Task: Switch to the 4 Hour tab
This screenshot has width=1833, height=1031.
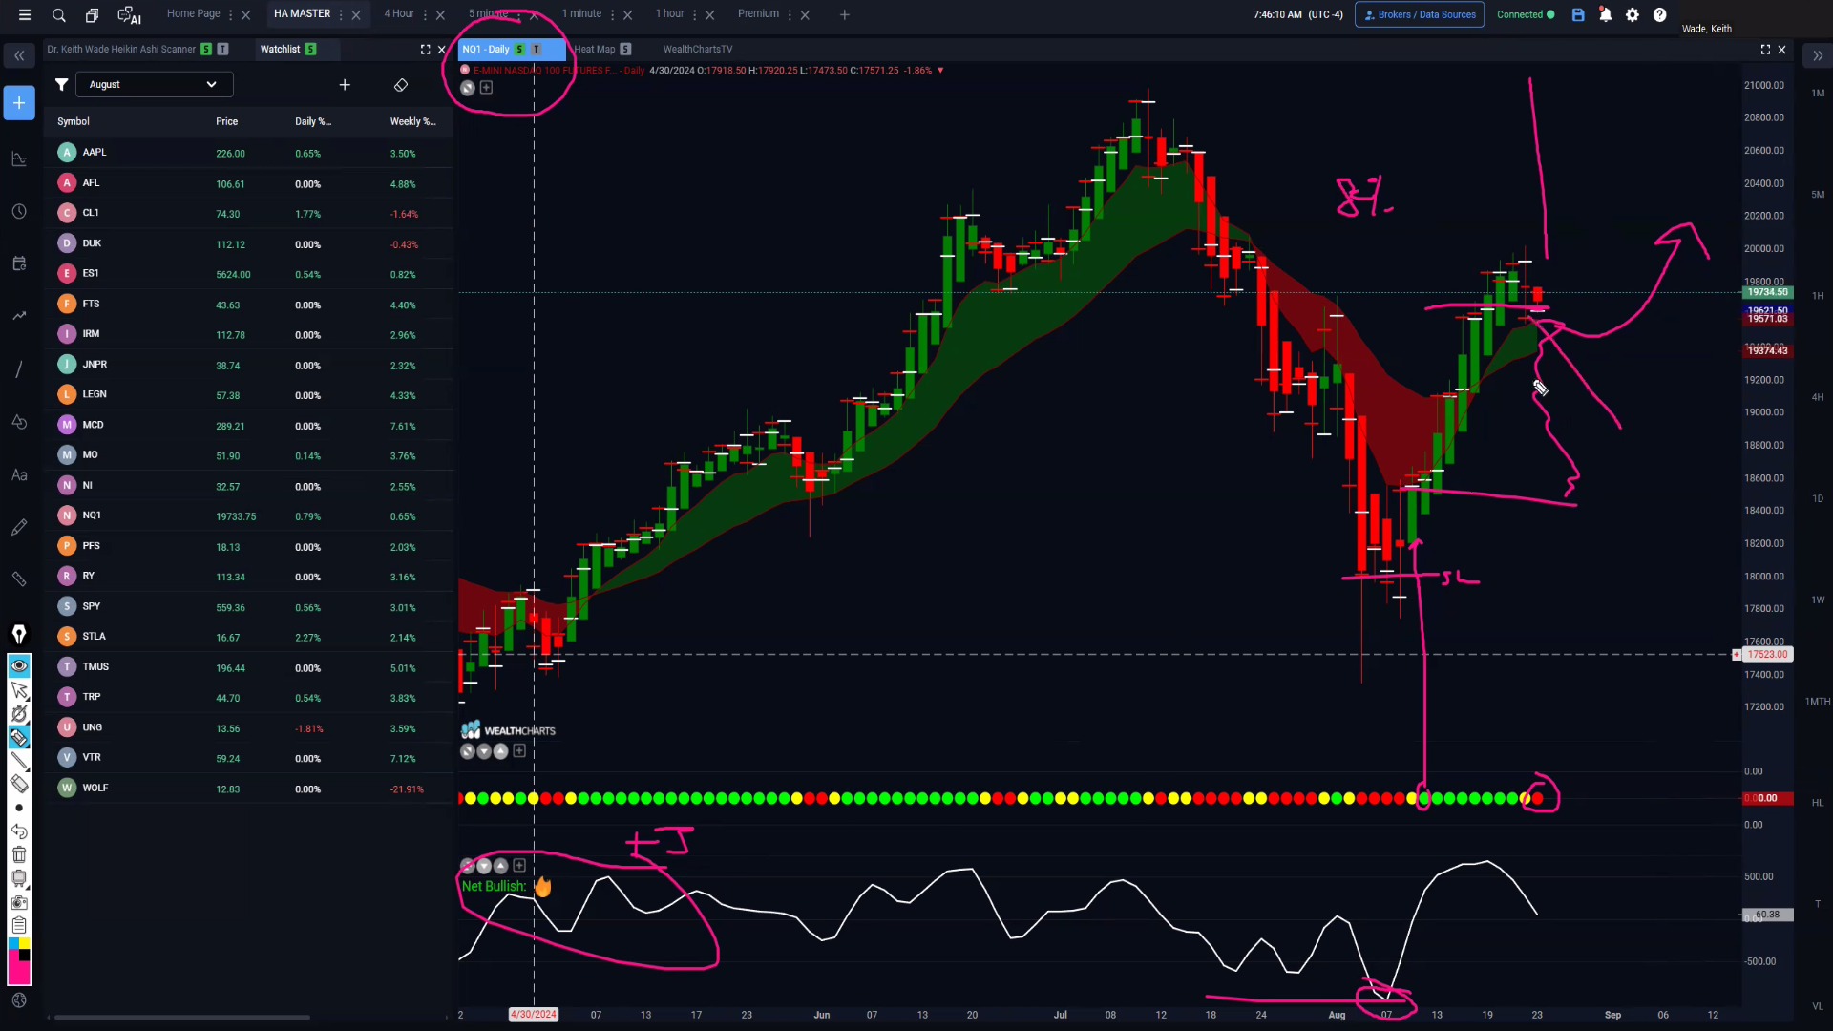Action: point(399,13)
